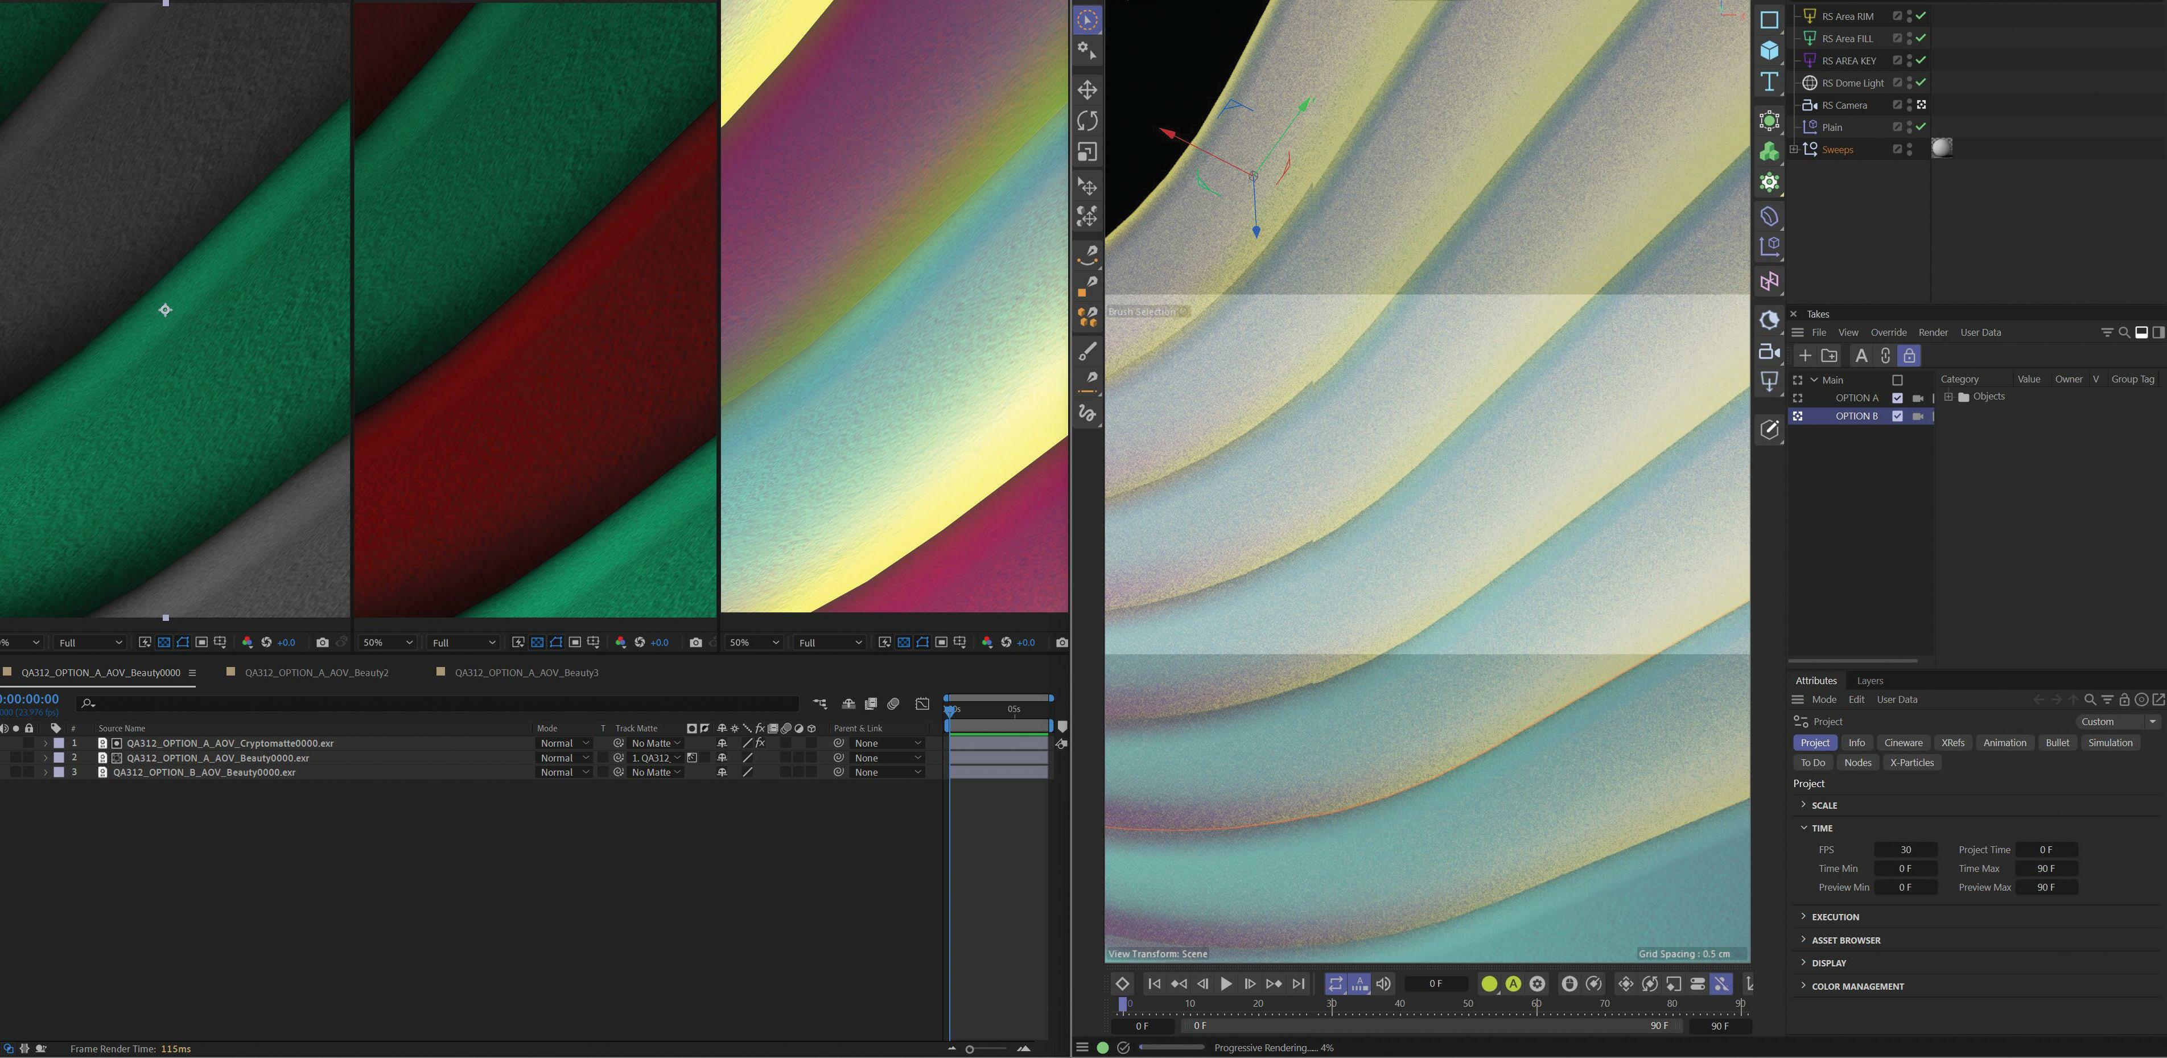Expand the EXECUTION settings panel

tap(1835, 916)
